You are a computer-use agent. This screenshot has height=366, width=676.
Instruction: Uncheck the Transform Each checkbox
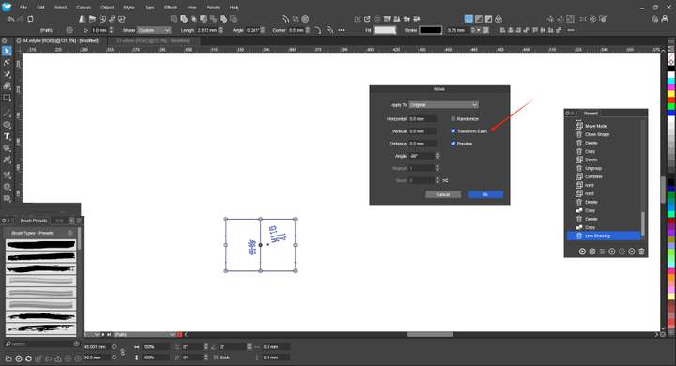[x=453, y=130]
